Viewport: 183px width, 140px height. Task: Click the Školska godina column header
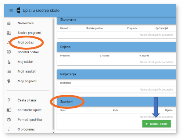tap(94, 28)
